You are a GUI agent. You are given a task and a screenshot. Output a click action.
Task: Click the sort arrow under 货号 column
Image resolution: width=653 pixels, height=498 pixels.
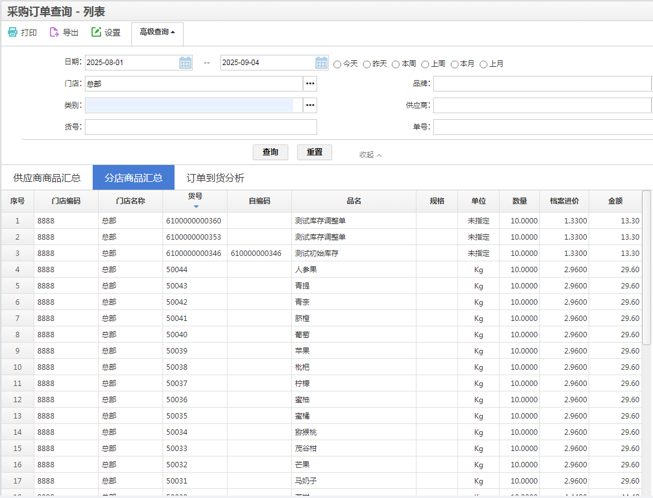pyautogui.click(x=195, y=207)
